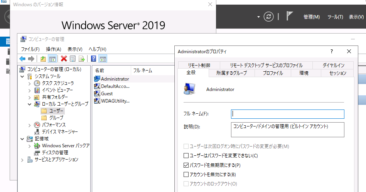Click the グループ folder icon
Image resolution: width=366 pixels, height=192 pixels.
(44, 118)
